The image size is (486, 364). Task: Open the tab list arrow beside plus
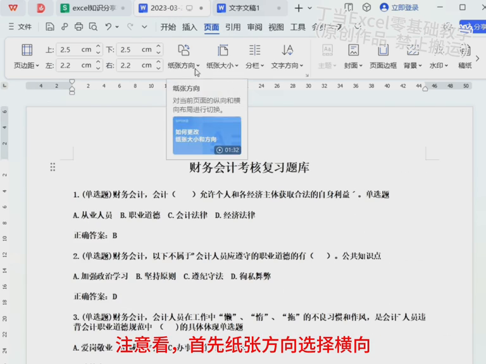click(x=309, y=8)
